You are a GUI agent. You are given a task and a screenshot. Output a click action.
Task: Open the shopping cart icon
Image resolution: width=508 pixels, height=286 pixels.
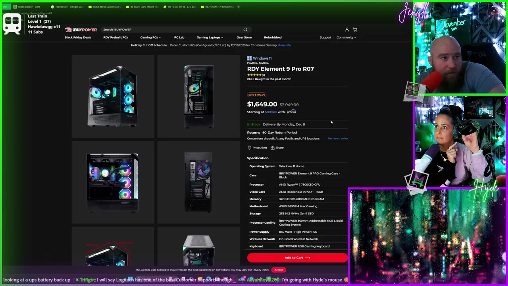point(355,29)
